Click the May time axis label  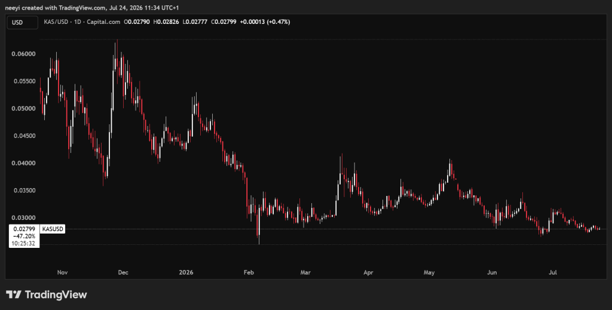click(429, 272)
